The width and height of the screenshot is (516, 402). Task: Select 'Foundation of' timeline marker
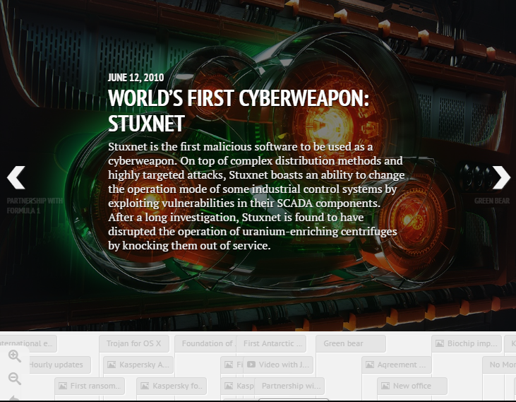[x=205, y=343]
